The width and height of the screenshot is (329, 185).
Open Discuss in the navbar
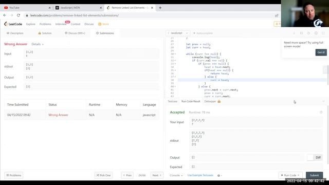click(x=89, y=24)
